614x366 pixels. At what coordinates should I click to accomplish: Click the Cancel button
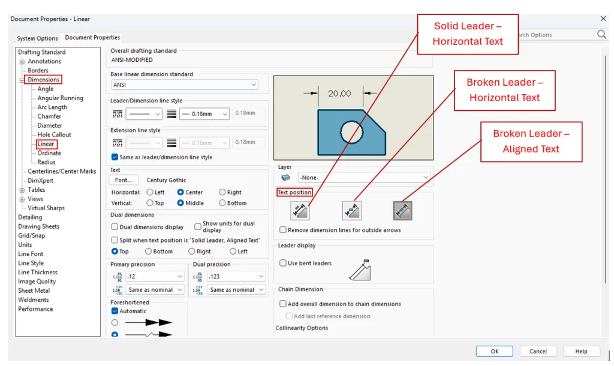click(x=538, y=351)
